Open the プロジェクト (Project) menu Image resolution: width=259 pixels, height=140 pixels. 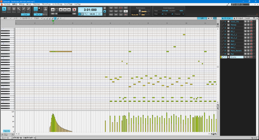46,4
